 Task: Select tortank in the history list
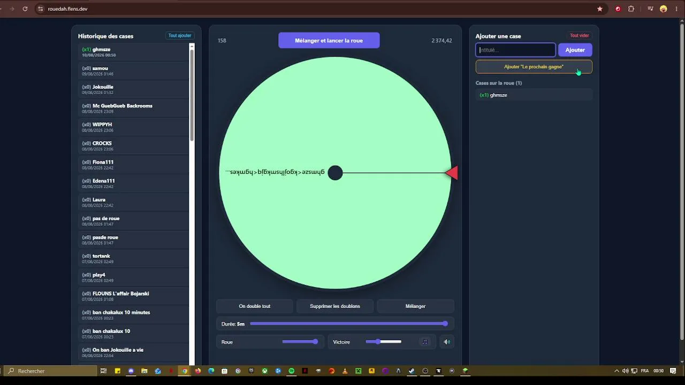click(133, 258)
